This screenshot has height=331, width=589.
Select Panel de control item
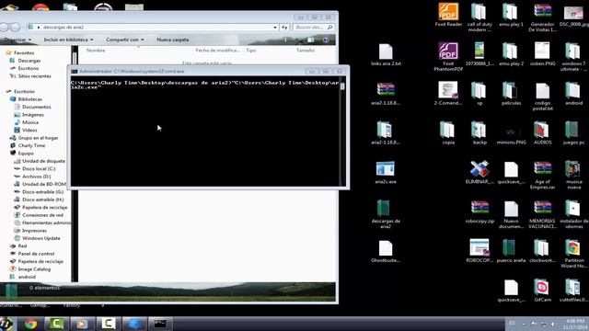(36, 254)
